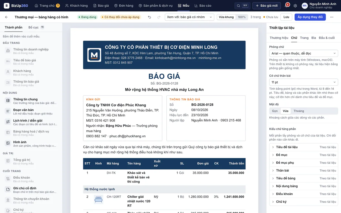Image resolution: width=341 pixels, height=213 pixels.
Task: Open the Sản phẩm & dịch vụ page
Action: coord(156,6)
